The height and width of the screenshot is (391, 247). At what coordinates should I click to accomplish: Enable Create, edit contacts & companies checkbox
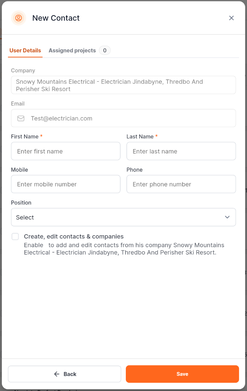pyautogui.click(x=15, y=237)
